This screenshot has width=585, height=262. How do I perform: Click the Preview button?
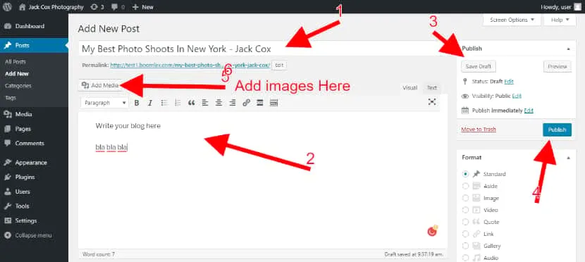pos(558,66)
